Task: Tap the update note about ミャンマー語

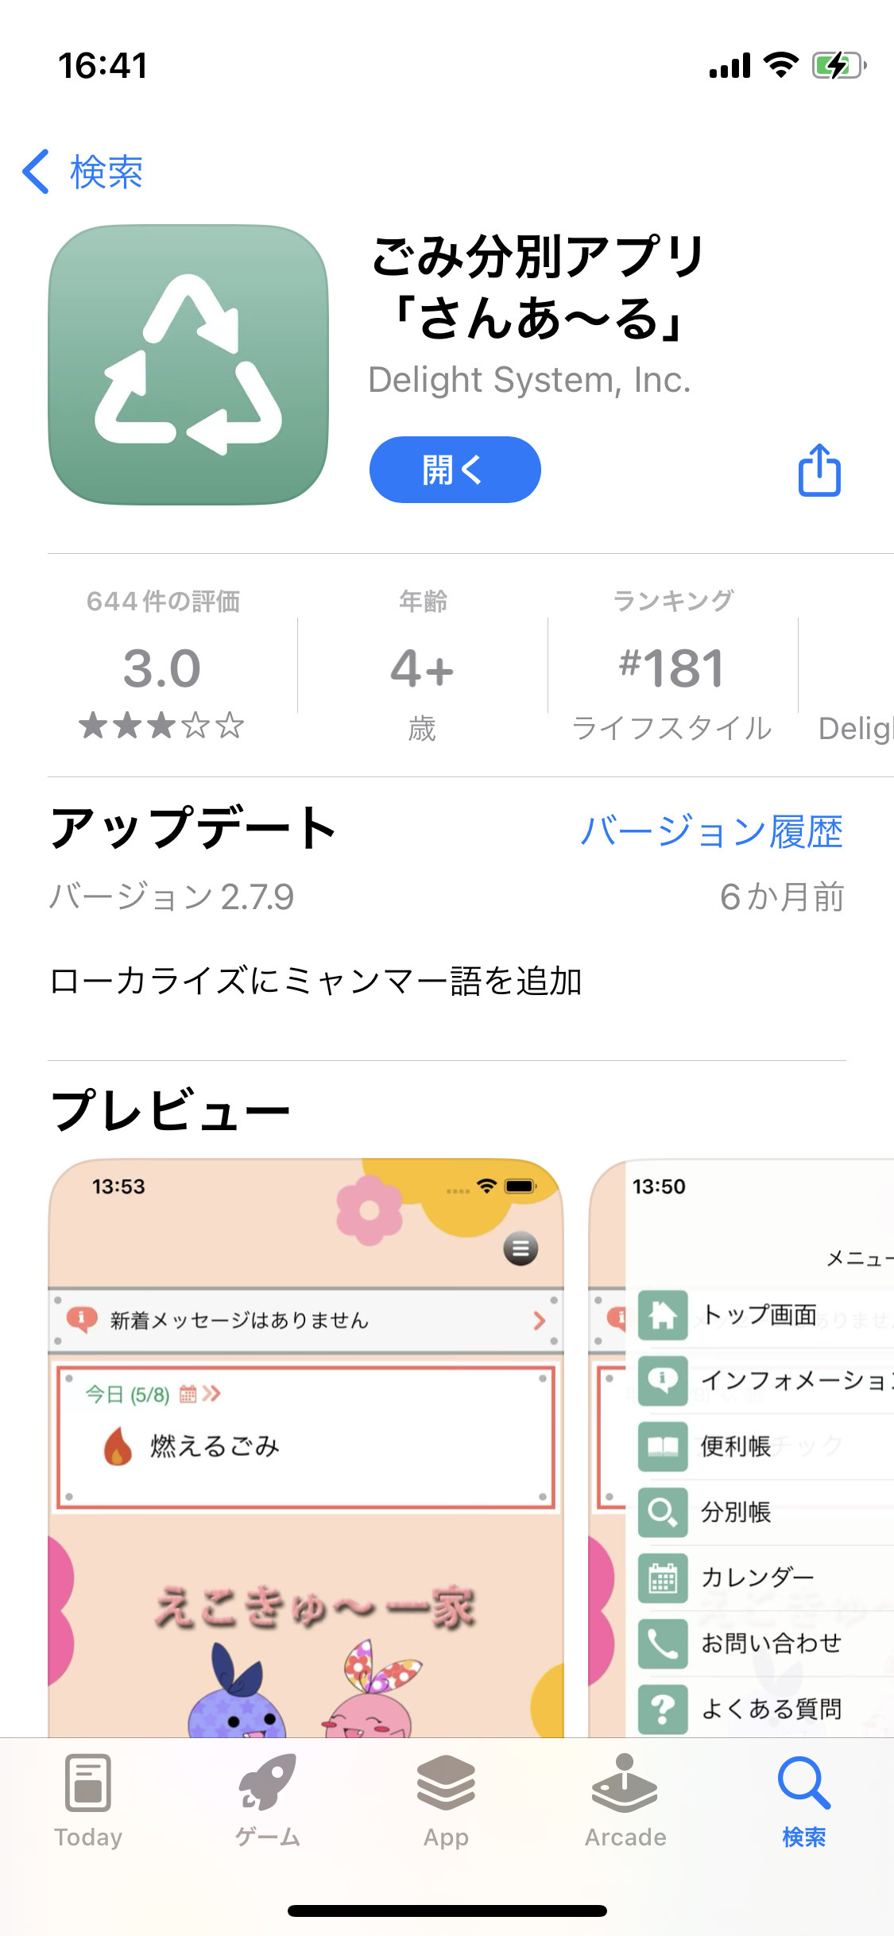Action: [x=316, y=981]
